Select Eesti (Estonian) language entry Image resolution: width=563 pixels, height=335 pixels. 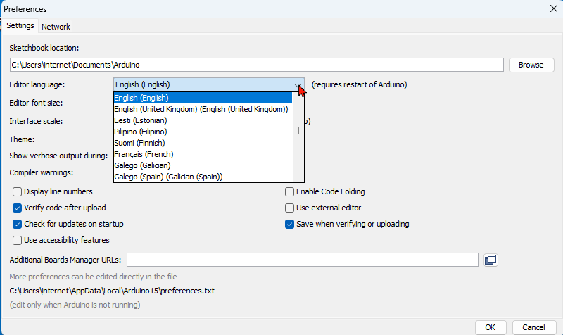(x=140, y=120)
